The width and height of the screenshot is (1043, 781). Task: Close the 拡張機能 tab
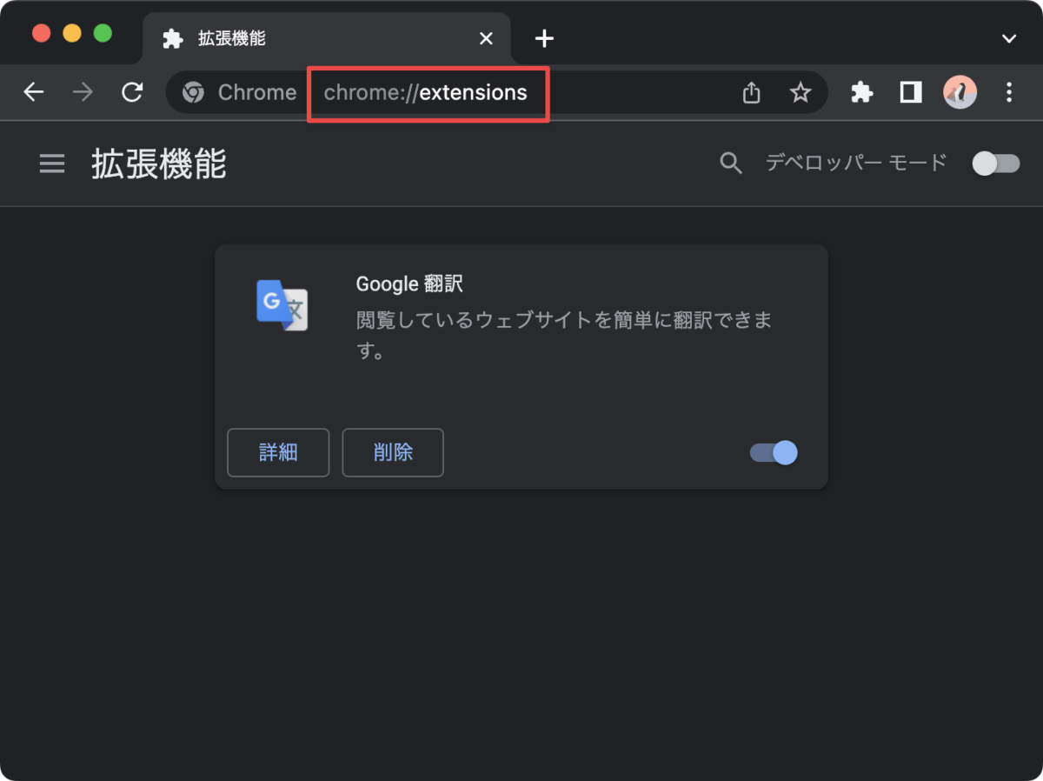tap(487, 38)
